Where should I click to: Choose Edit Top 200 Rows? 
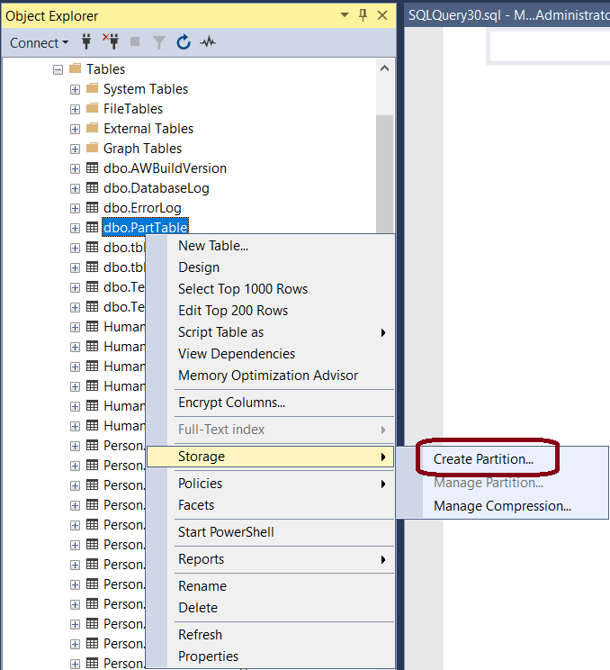[x=270, y=311]
